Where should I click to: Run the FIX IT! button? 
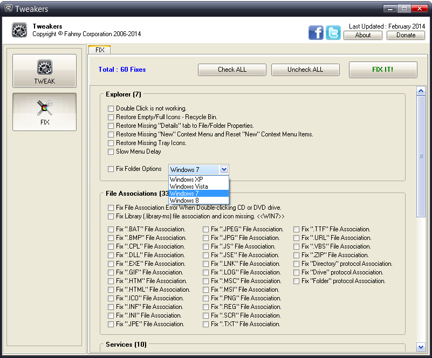383,70
